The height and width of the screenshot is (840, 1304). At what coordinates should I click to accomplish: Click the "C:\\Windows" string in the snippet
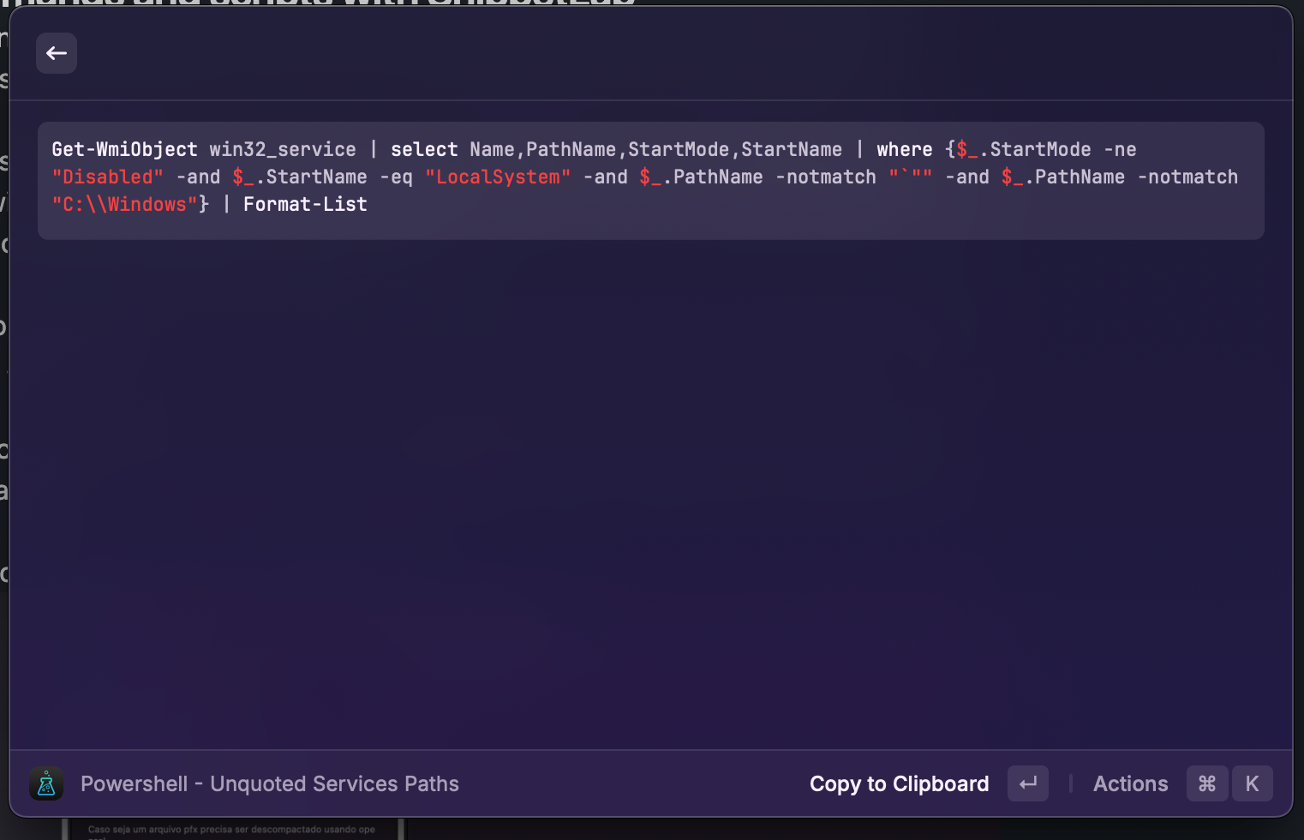click(x=125, y=204)
